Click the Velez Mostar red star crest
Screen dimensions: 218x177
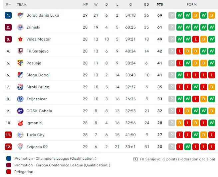pos(20,39)
